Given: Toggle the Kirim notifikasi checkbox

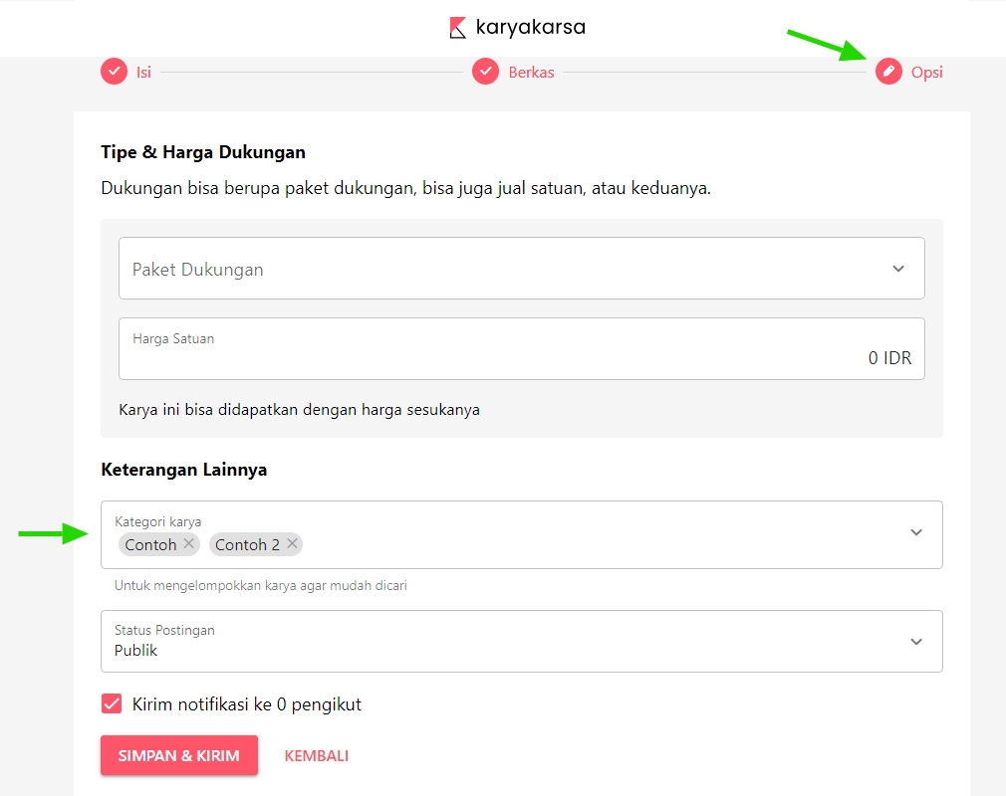Looking at the screenshot, I should (x=112, y=704).
